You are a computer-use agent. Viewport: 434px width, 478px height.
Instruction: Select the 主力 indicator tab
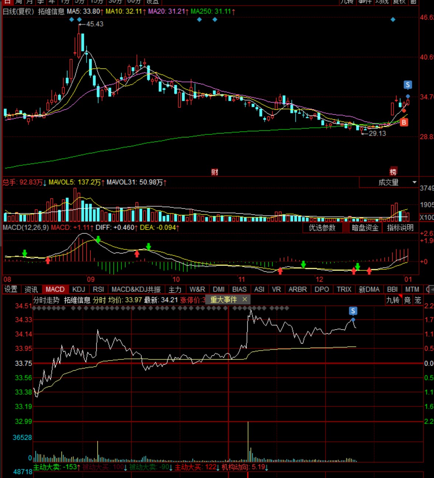175,290
